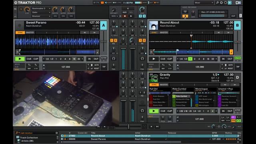Jump to Deck B track start icon
The image size is (256, 144).
point(151,52)
